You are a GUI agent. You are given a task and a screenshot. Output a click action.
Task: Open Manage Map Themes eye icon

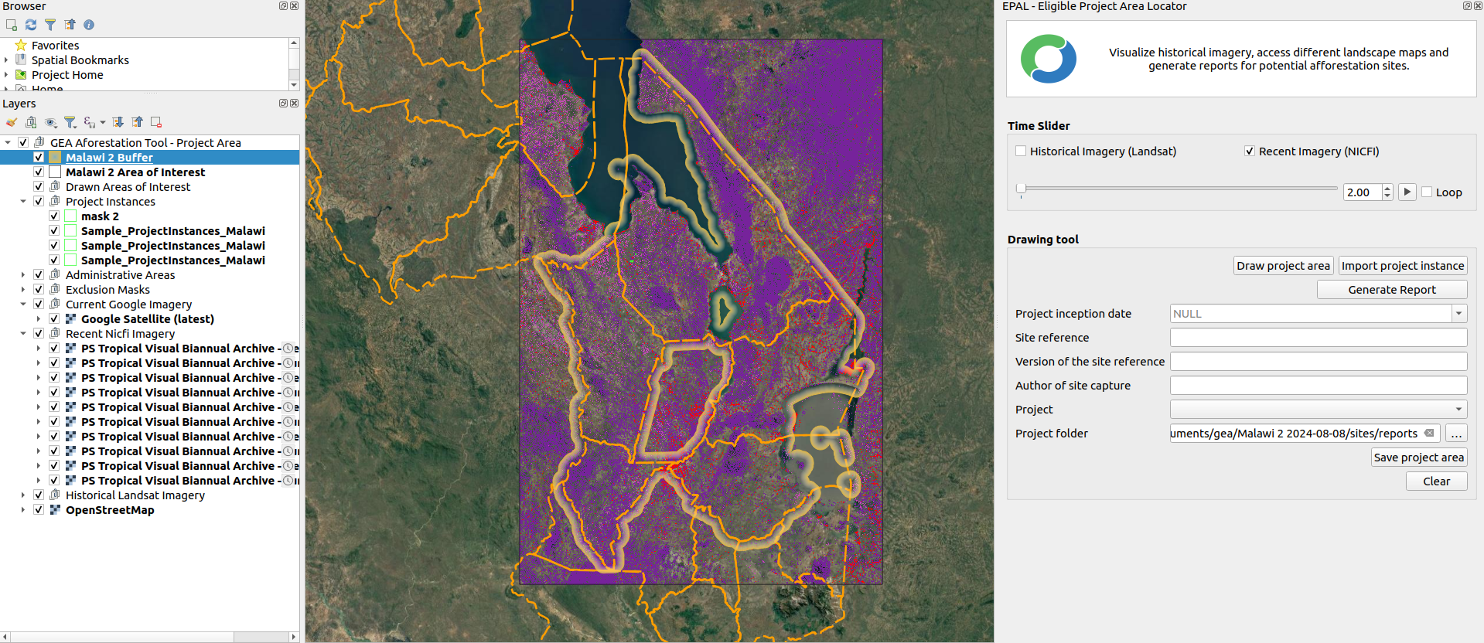[x=51, y=122]
